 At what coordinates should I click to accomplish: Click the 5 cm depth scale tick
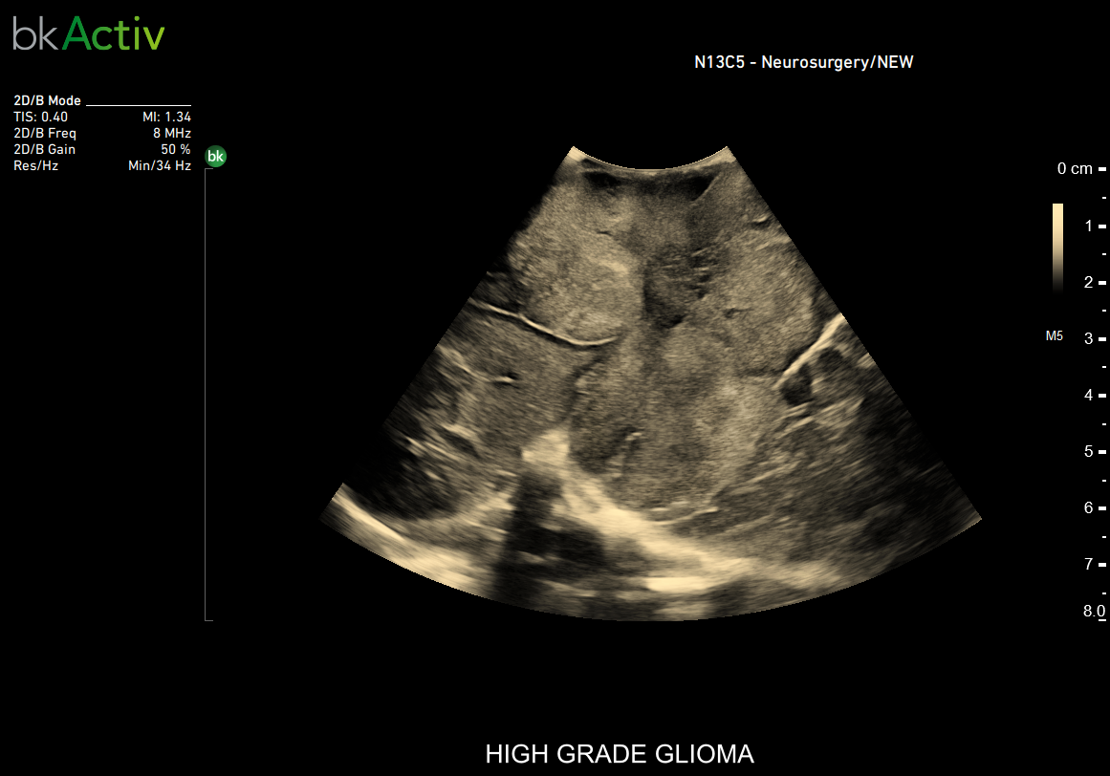[1095, 451]
